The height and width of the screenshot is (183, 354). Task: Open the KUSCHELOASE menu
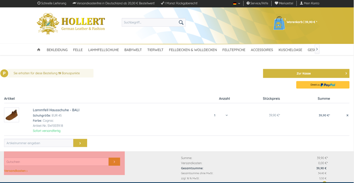pyautogui.click(x=290, y=50)
